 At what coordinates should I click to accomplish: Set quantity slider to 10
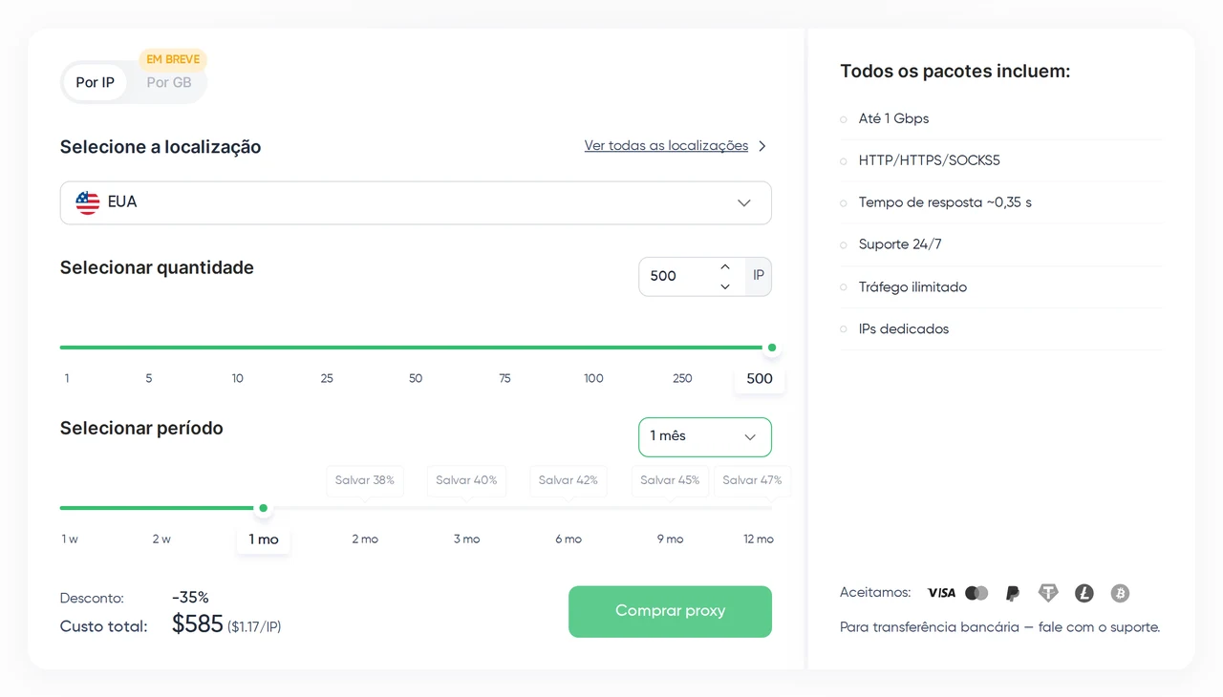pos(238,379)
